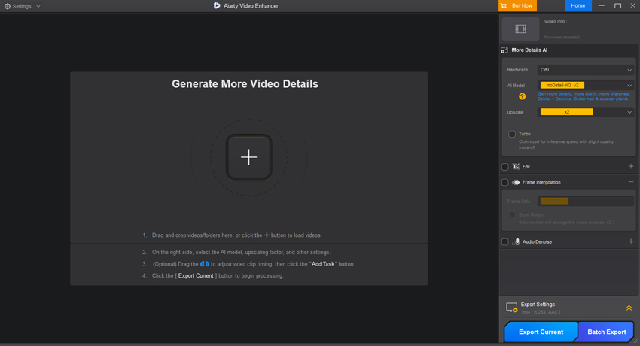Open the Frame Rate dropdown

coord(586,201)
